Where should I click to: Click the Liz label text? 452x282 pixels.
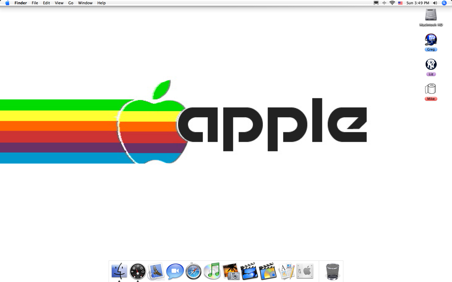point(431,74)
